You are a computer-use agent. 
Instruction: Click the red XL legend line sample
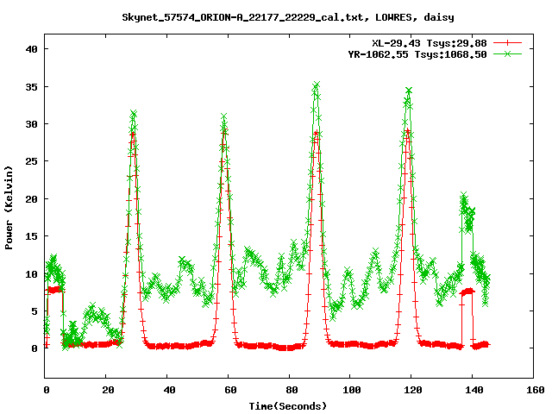click(507, 43)
